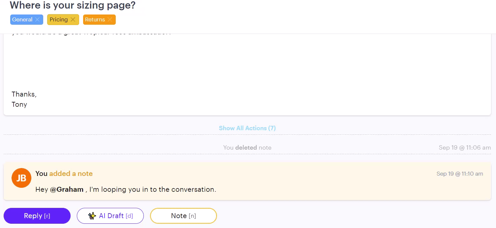Screen dimensions: 496x228
Task: Click the @Graham mention
Action: [x=67, y=190]
